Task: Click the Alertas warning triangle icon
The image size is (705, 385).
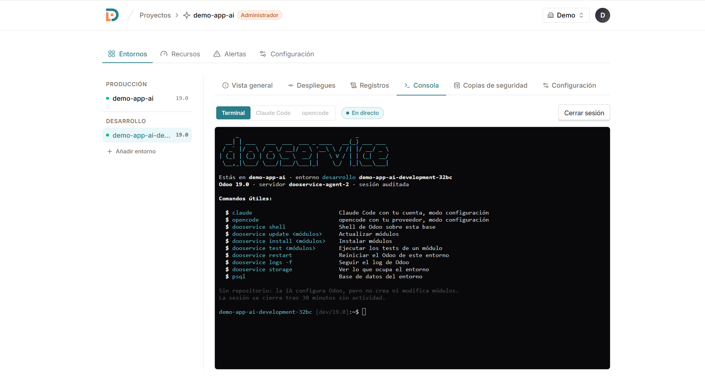Action: [217, 54]
